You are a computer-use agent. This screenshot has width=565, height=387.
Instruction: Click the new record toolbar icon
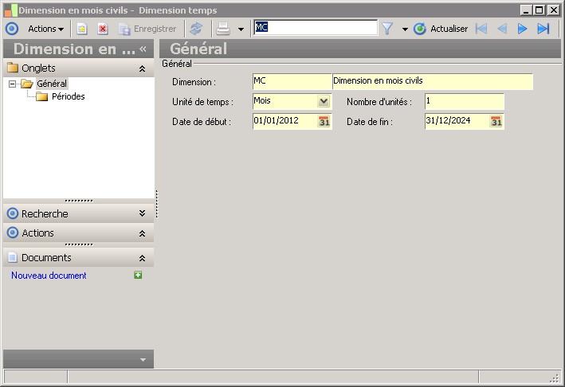(82, 29)
